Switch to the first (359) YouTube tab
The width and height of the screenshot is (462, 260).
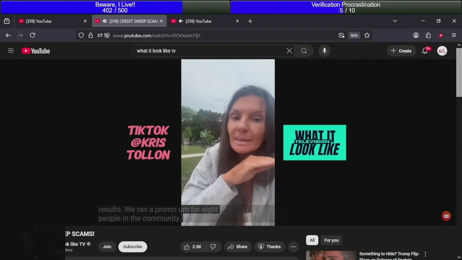(53, 21)
